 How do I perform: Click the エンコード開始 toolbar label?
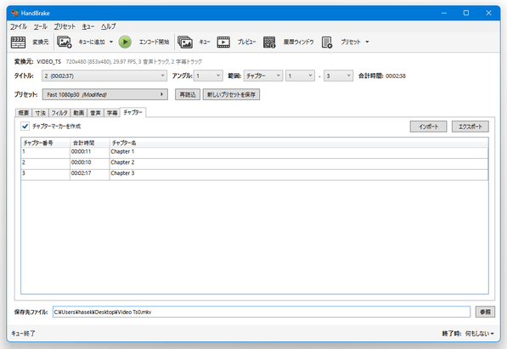coord(154,42)
